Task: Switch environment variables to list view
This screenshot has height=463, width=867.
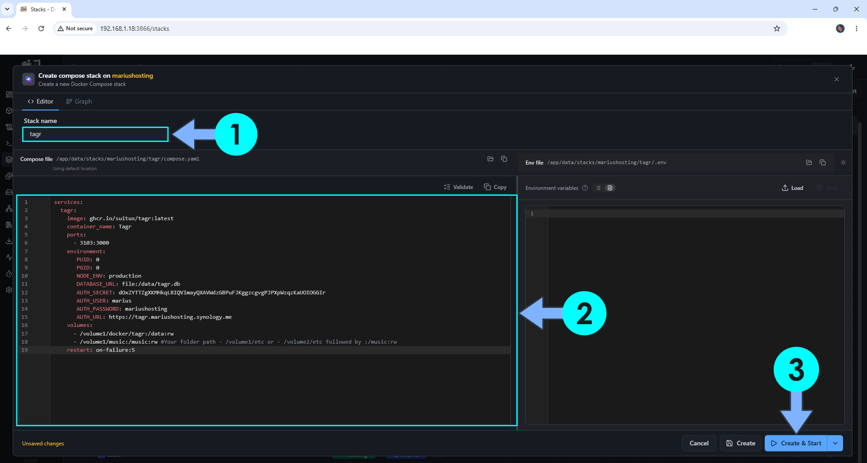Action: 598,188
